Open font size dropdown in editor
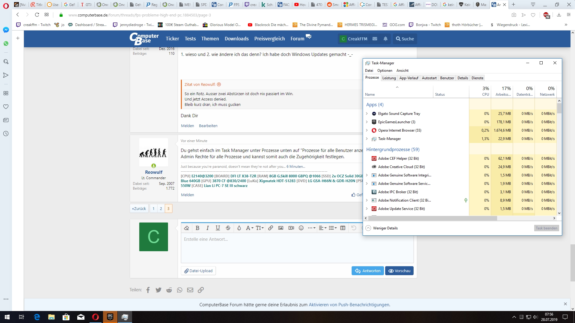The image size is (575, 323). click(x=260, y=228)
